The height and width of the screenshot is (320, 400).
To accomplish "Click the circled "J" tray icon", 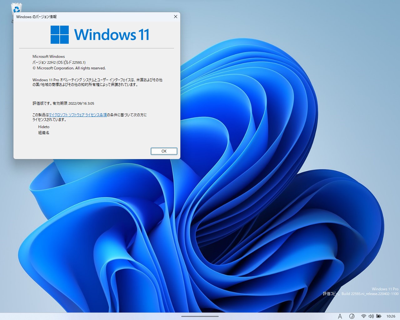I will [x=352, y=316].
